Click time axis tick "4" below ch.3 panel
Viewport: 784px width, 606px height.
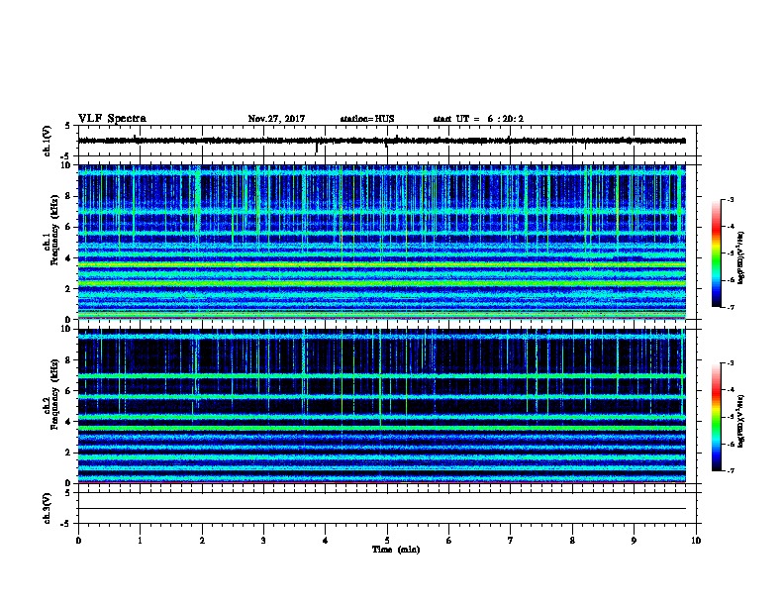click(x=326, y=541)
